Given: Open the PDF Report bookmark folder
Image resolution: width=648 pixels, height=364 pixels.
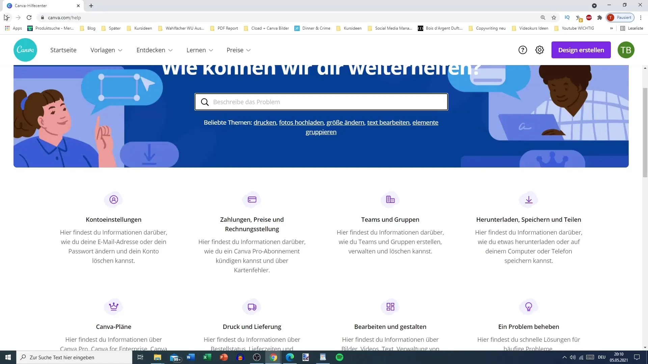Looking at the screenshot, I should point(224,28).
